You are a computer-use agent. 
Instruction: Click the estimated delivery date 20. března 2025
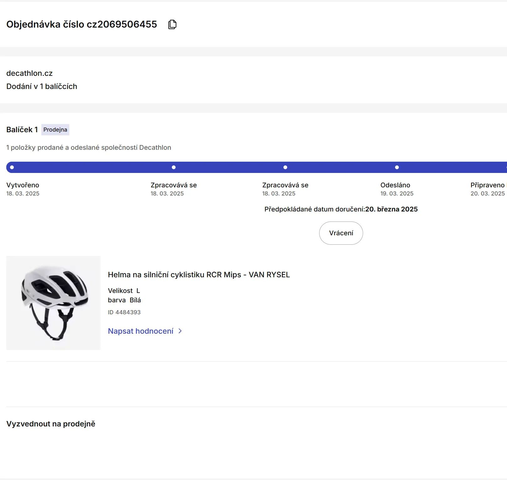point(391,209)
